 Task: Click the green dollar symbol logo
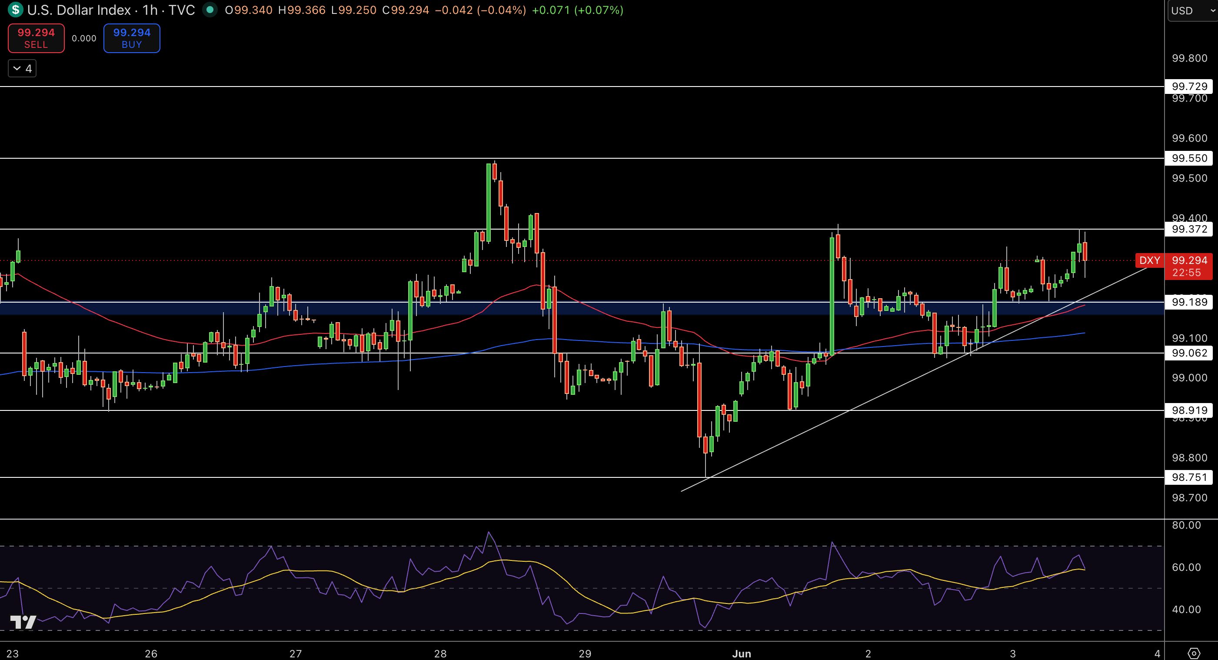click(x=15, y=10)
